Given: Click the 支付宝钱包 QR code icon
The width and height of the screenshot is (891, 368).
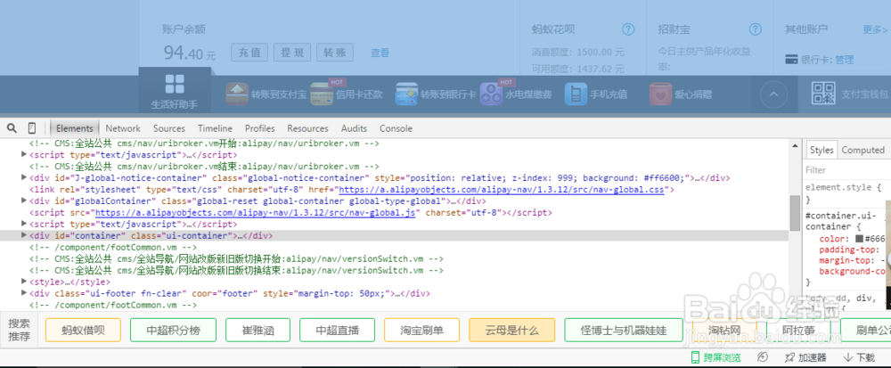Looking at the screenshot, I should point(823,94).
